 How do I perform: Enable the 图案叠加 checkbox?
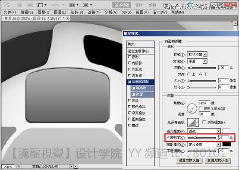point(129,119)
